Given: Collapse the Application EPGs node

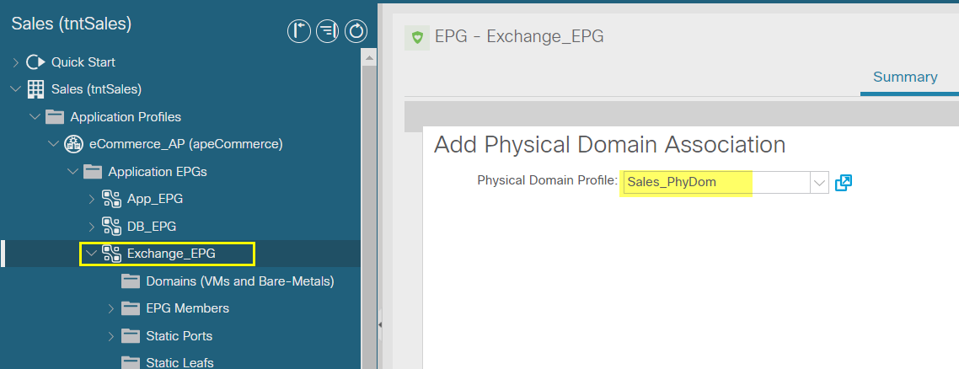Looking at the screenshot, I should click(72, 172).
